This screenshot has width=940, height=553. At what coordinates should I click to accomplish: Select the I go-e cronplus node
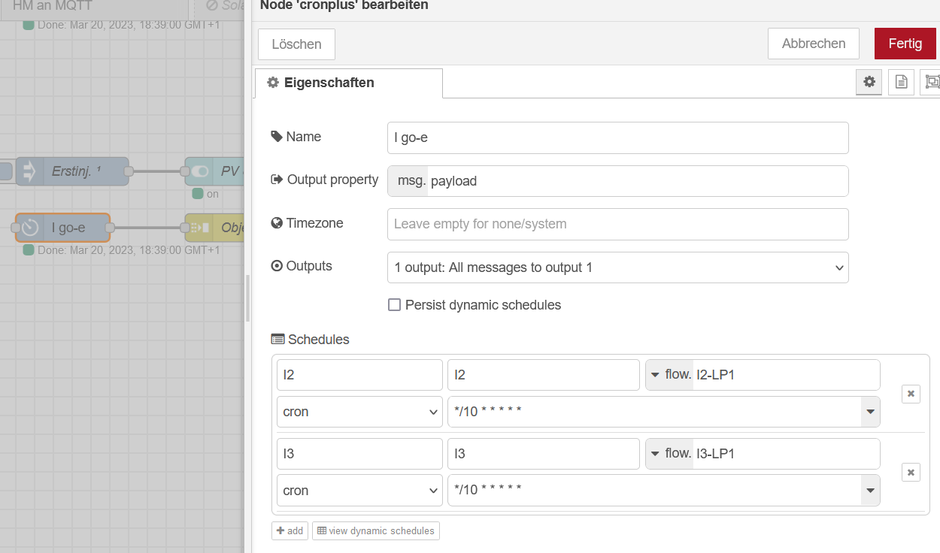coord(68,228)
